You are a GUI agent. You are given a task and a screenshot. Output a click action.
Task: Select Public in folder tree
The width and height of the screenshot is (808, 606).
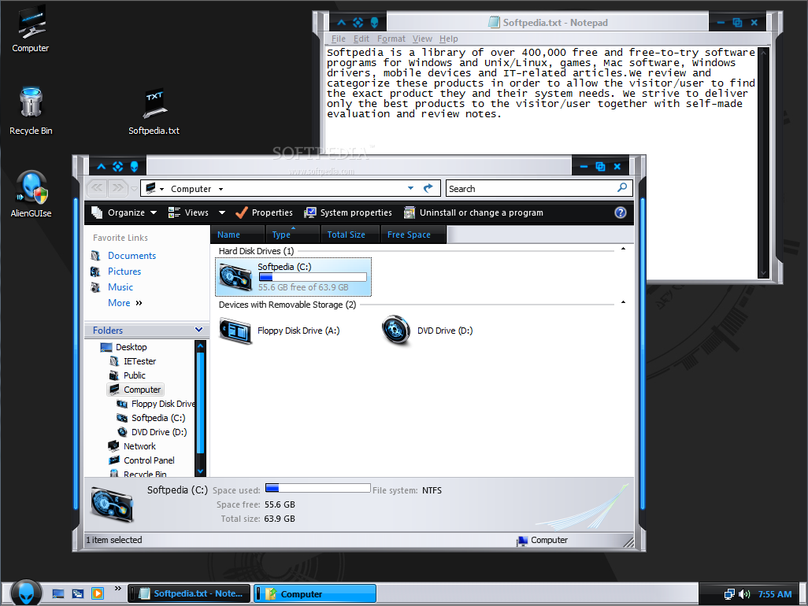click(x=128, y=376)
